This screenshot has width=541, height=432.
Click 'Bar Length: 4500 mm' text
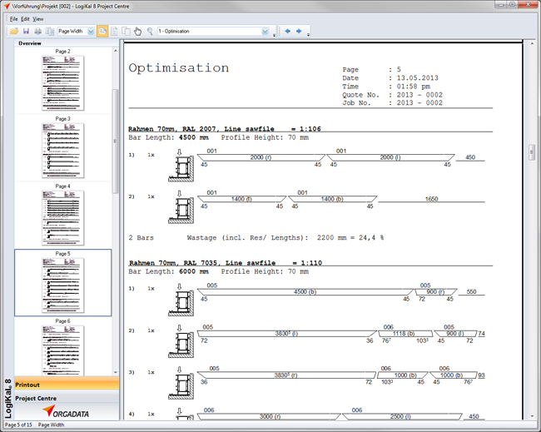[168, 137]
